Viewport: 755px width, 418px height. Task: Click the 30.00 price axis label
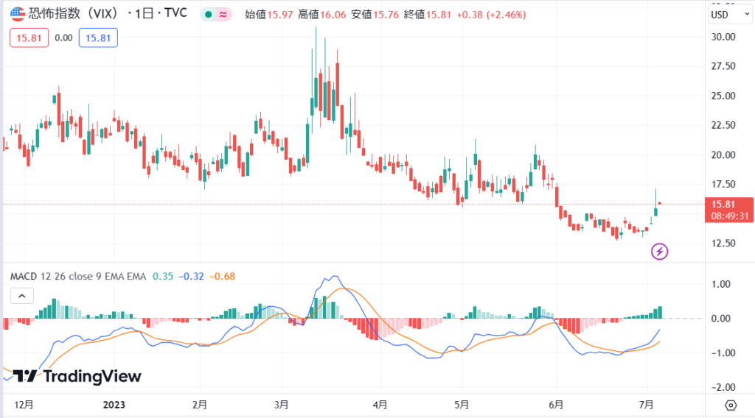[723, 37]
